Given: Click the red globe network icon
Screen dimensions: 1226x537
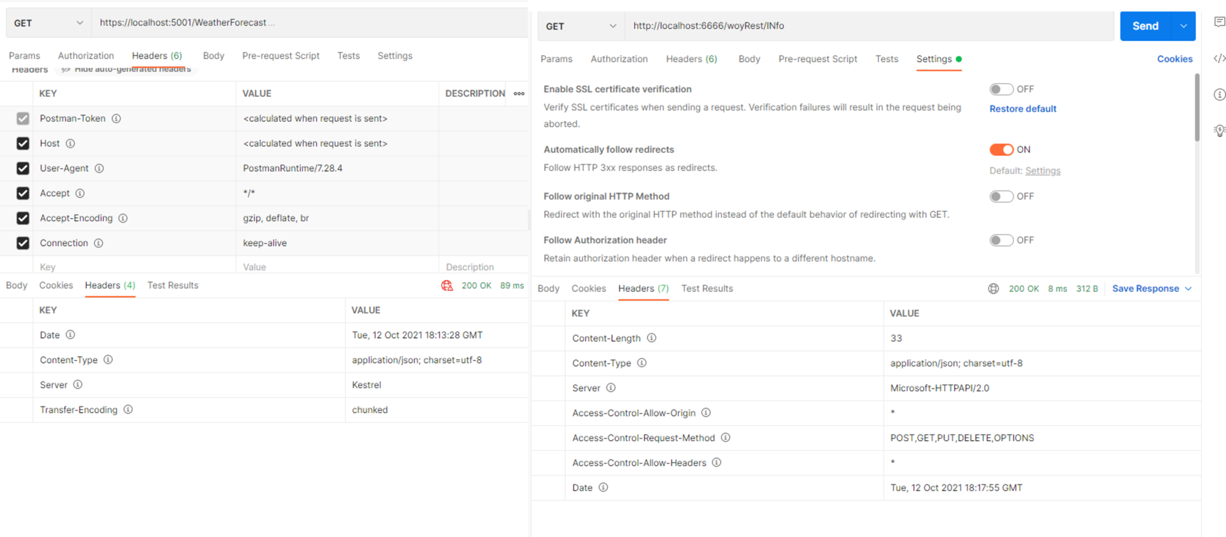Looking at the screenshot, I should [447, 286].
